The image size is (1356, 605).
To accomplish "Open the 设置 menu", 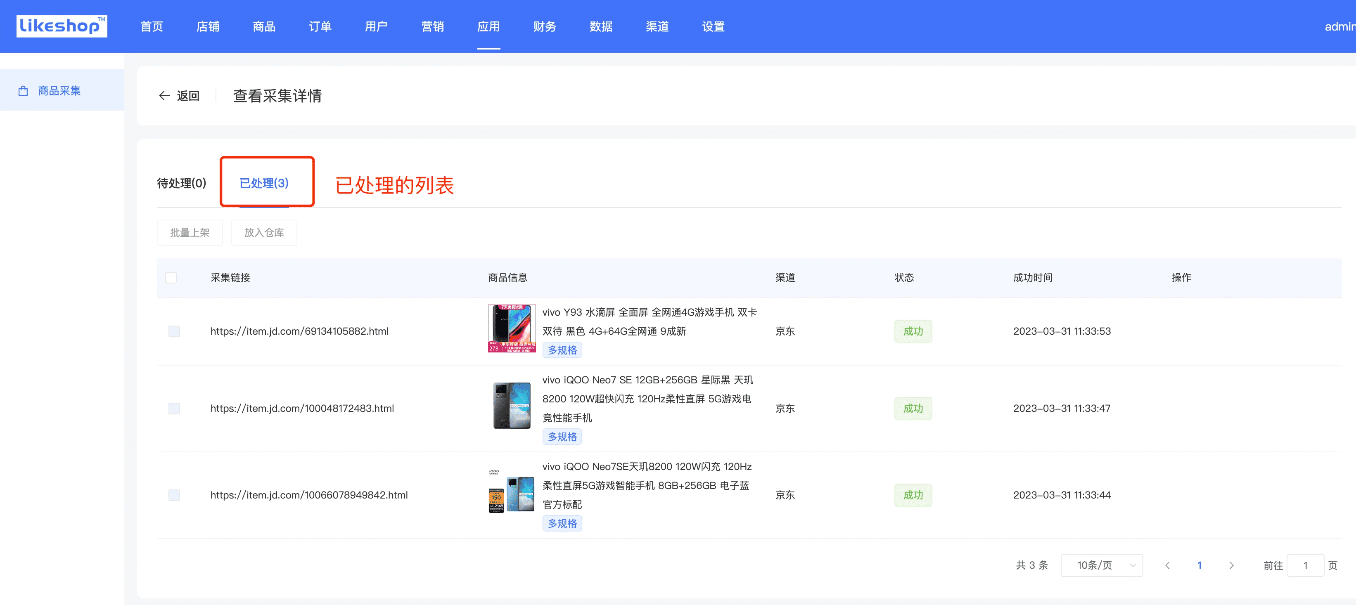I will tap(713, 26).
